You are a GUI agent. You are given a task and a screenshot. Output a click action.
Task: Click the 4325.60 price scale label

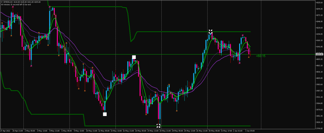(319, 3)
